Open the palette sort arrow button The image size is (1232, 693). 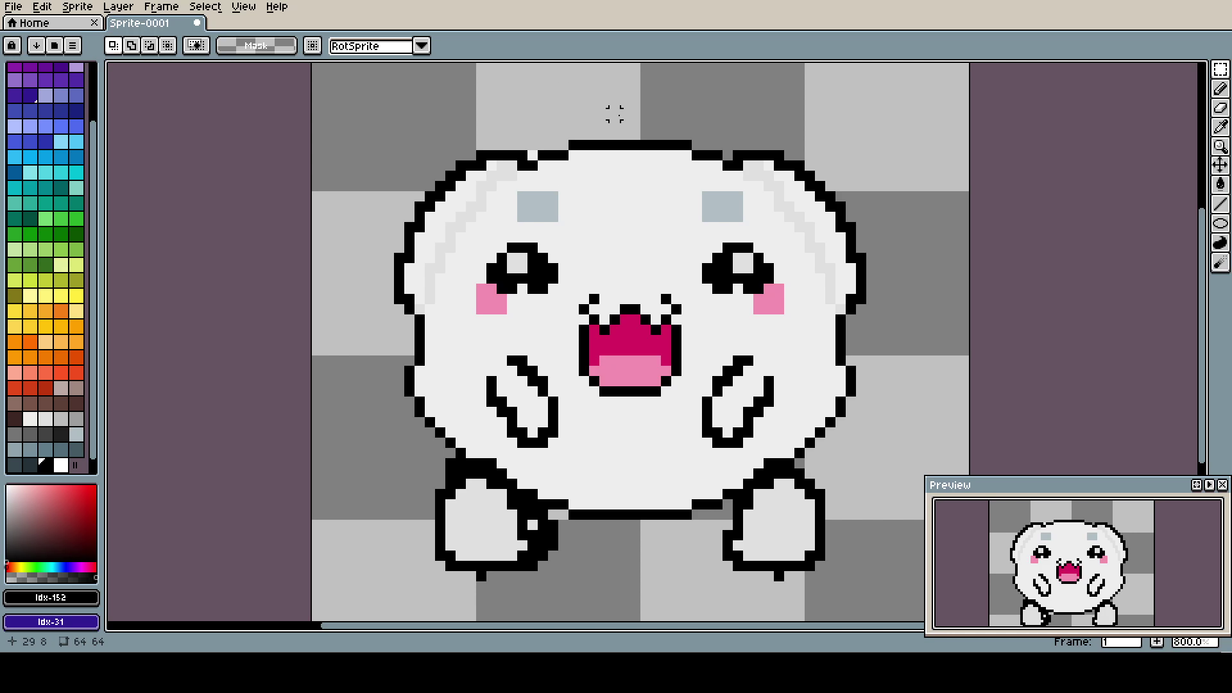click(x=37, y=46)
